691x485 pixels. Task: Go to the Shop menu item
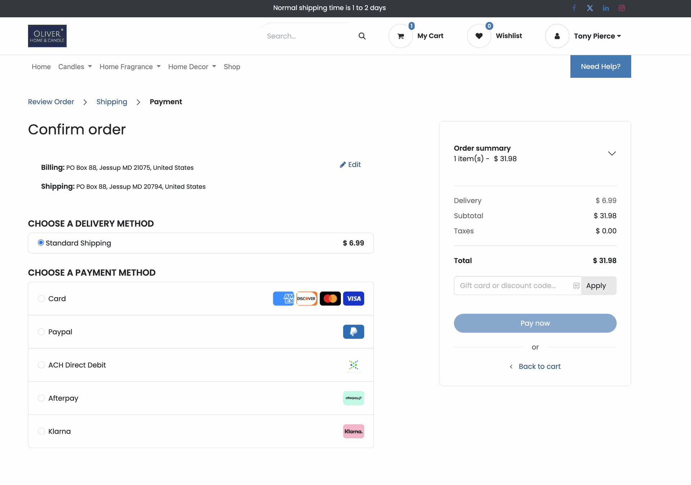coord(232,67)
